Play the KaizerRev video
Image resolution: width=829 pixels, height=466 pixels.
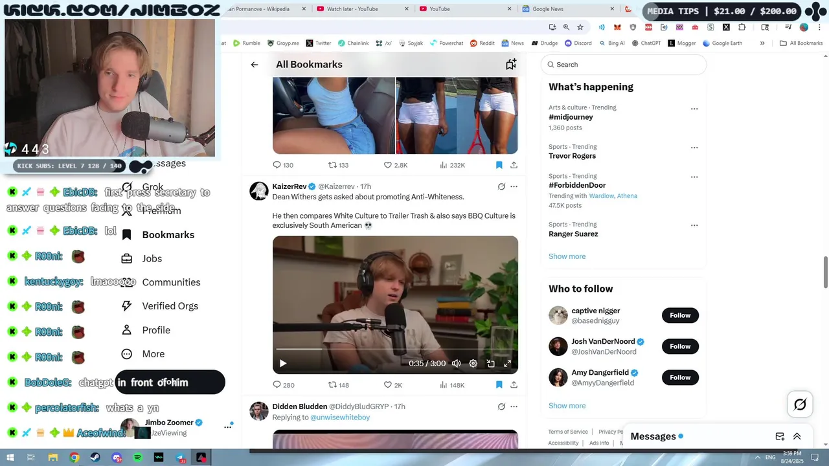(282, 363)
